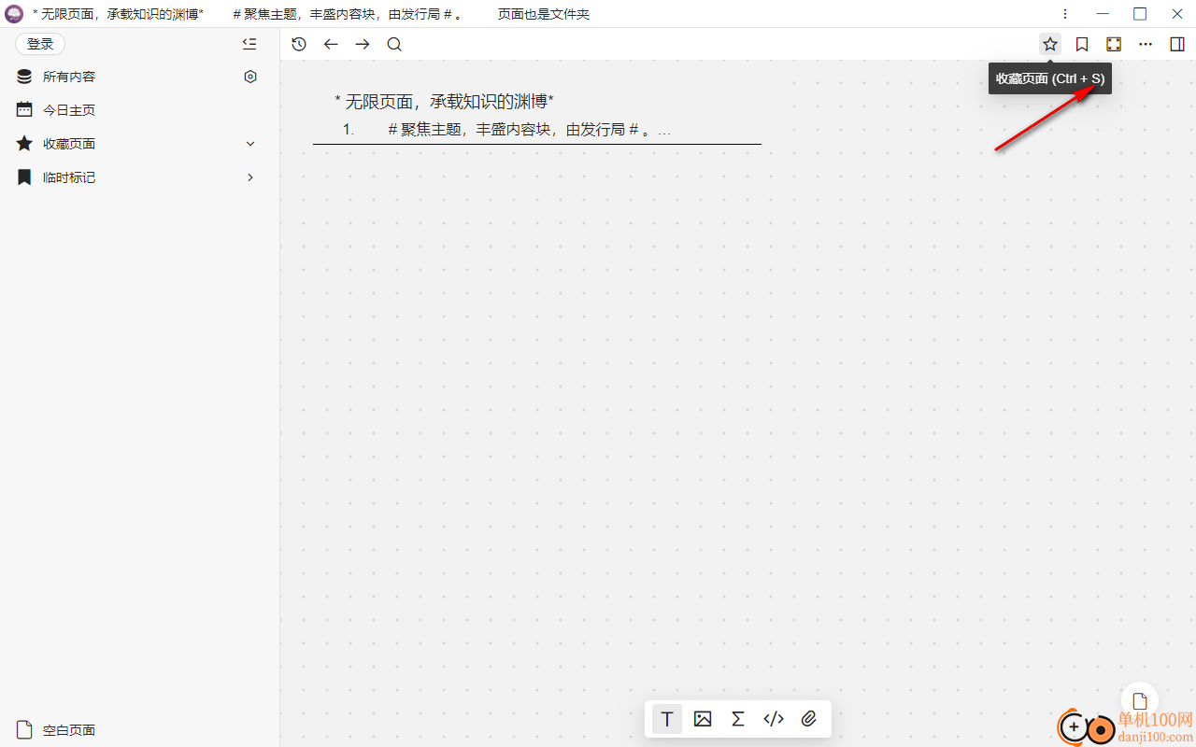Attach a file with paperclip icon

point(809,719)
